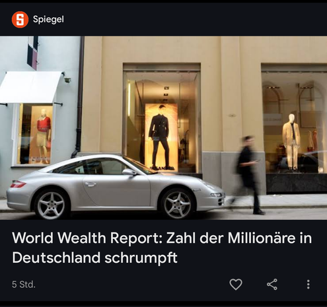327x307 pixels.
Task: Click the white awning in the photo
Action: tap(31, 87)
